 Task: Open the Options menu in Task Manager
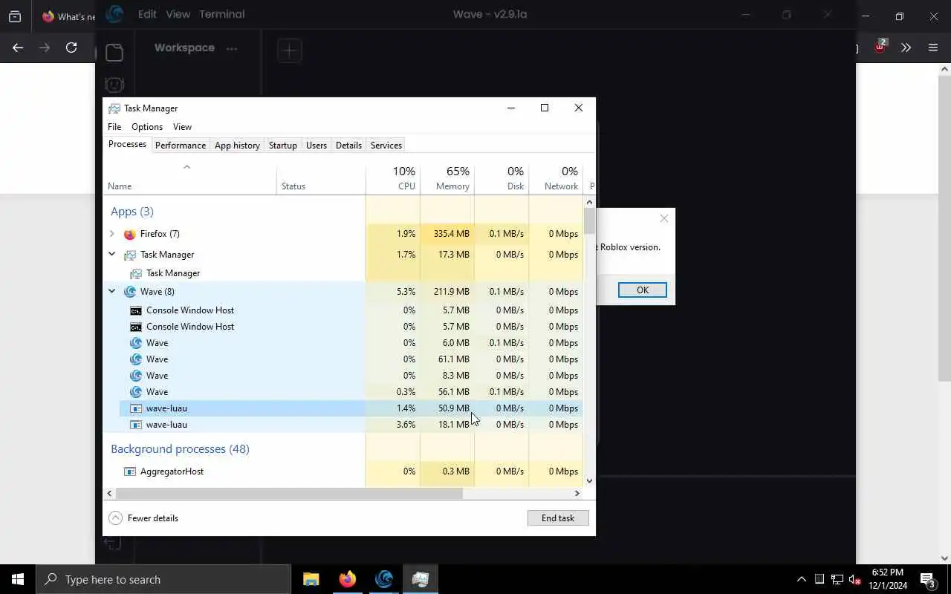point(147,127)
